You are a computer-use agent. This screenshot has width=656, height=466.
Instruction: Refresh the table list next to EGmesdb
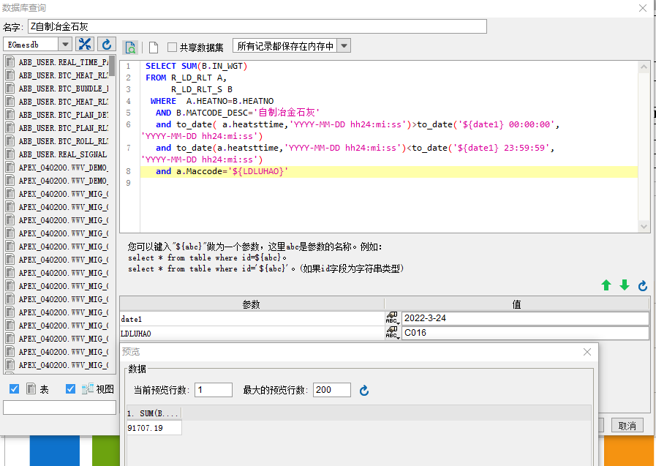click(107, 44)
